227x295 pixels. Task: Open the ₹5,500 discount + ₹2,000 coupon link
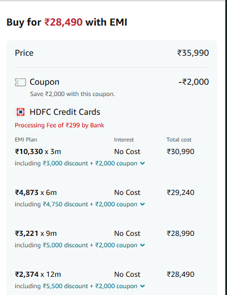click(x=90, y=286)
